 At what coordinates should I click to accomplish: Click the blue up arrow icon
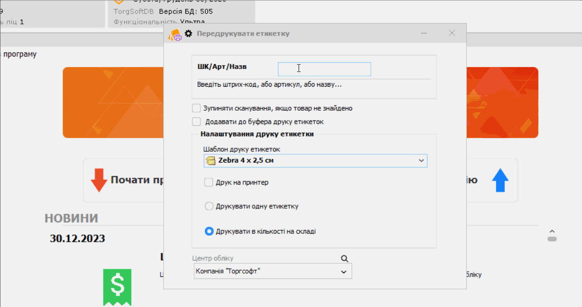click(x=500, y=180)
